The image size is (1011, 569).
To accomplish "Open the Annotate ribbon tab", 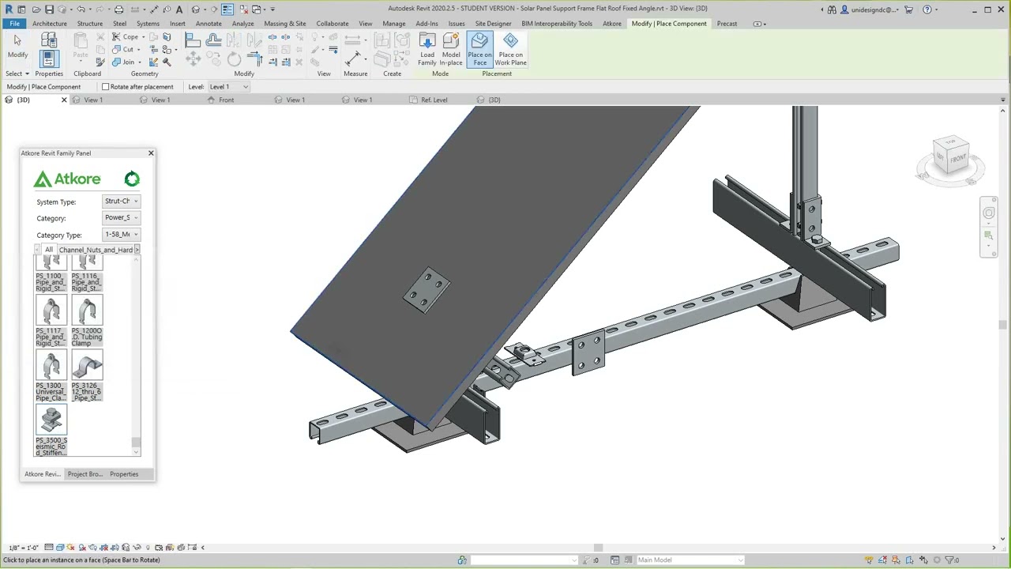I will pos(209,24).
